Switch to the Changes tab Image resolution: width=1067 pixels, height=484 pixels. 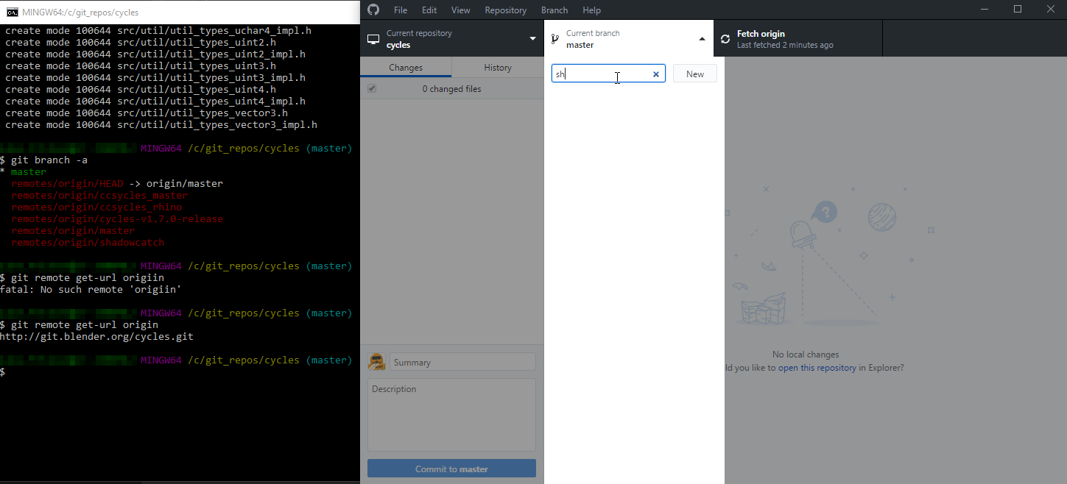pyautogui.click(x=406, y=68)
